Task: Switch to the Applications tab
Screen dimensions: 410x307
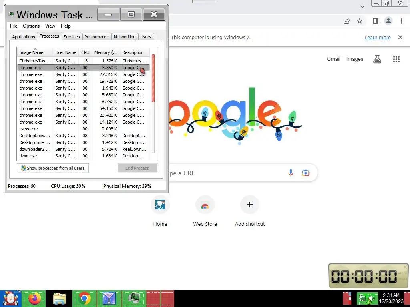Action: click(x=24, y=37)
